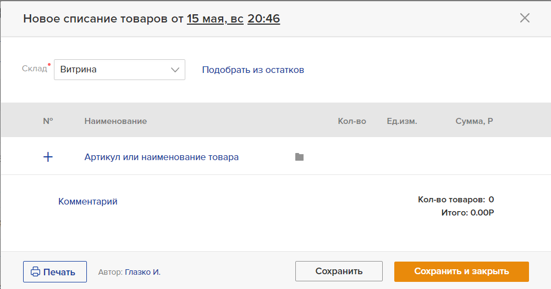The image size is (551, 289).
Task: Focus the Артикул или наименование товара field
Action: click(x=161, y=157)
